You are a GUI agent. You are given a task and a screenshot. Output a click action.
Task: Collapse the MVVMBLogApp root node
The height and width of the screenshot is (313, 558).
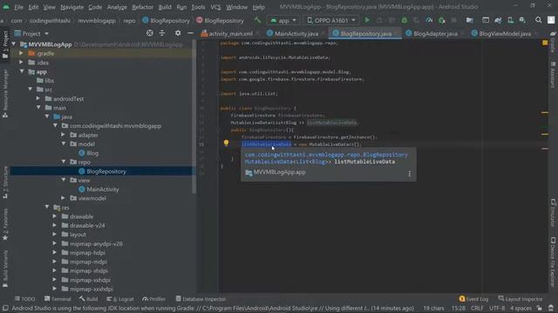(x=14, y=44)
